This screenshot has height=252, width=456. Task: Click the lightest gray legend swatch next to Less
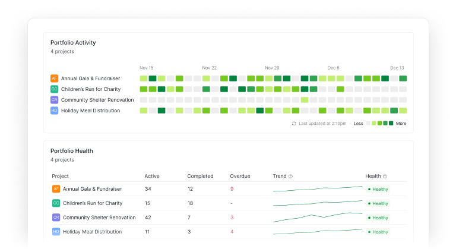click(x=368, y=124)
